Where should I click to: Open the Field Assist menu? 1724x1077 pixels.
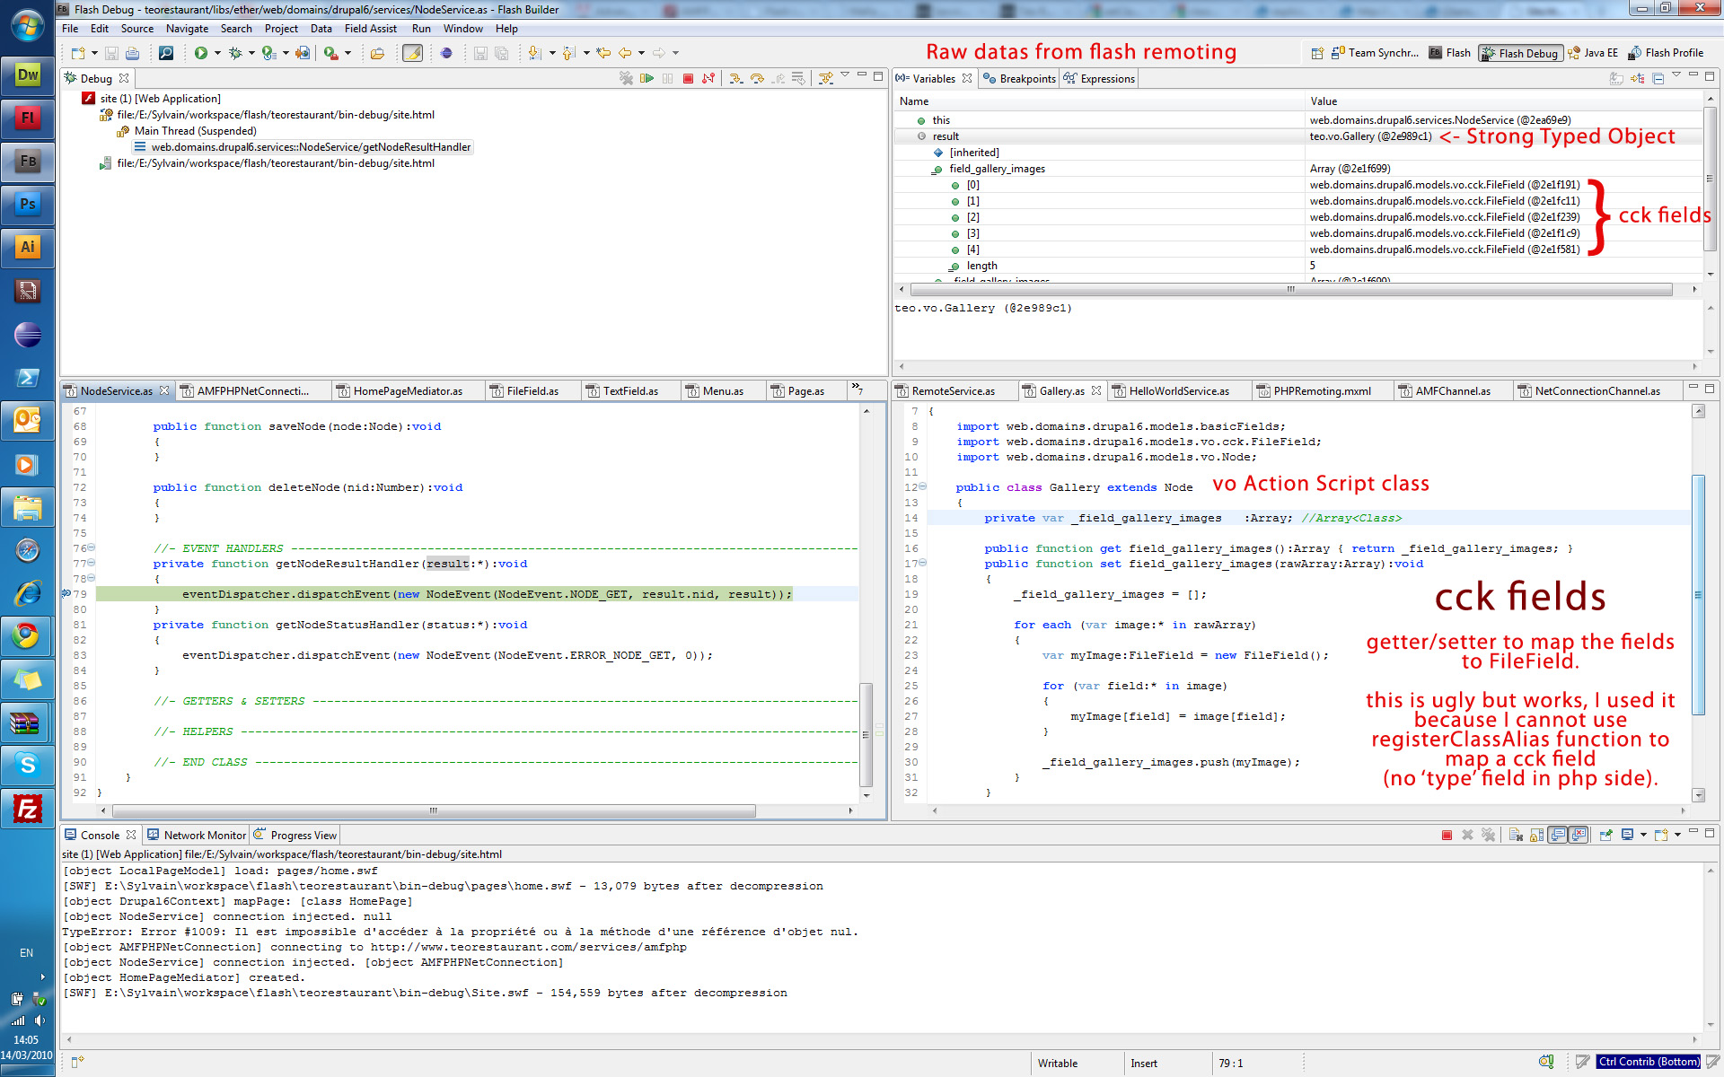370,29
